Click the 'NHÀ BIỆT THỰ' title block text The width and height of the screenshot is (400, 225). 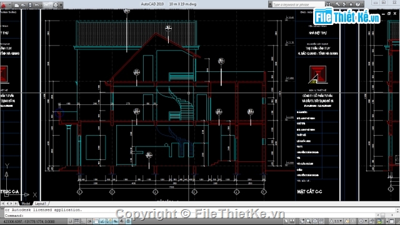pyautogui.click(x=317, y=33)
